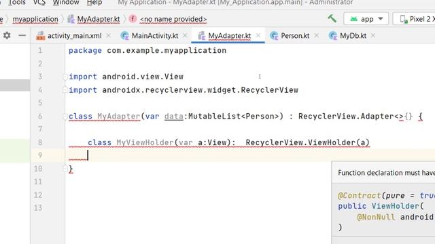Open the Help menu
This screenshot has width=435, height=244.
pos(94,3)
